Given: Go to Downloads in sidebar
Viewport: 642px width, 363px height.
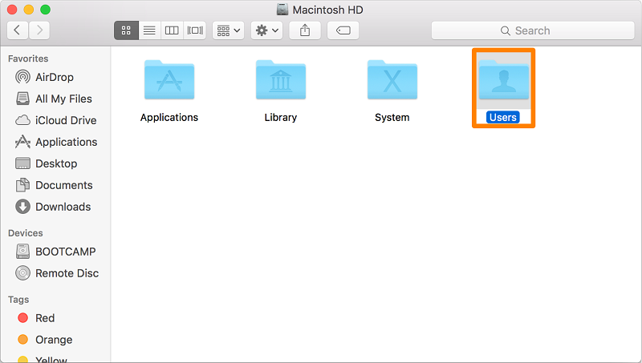Looking at the screenshot, I should pos(63,207).
